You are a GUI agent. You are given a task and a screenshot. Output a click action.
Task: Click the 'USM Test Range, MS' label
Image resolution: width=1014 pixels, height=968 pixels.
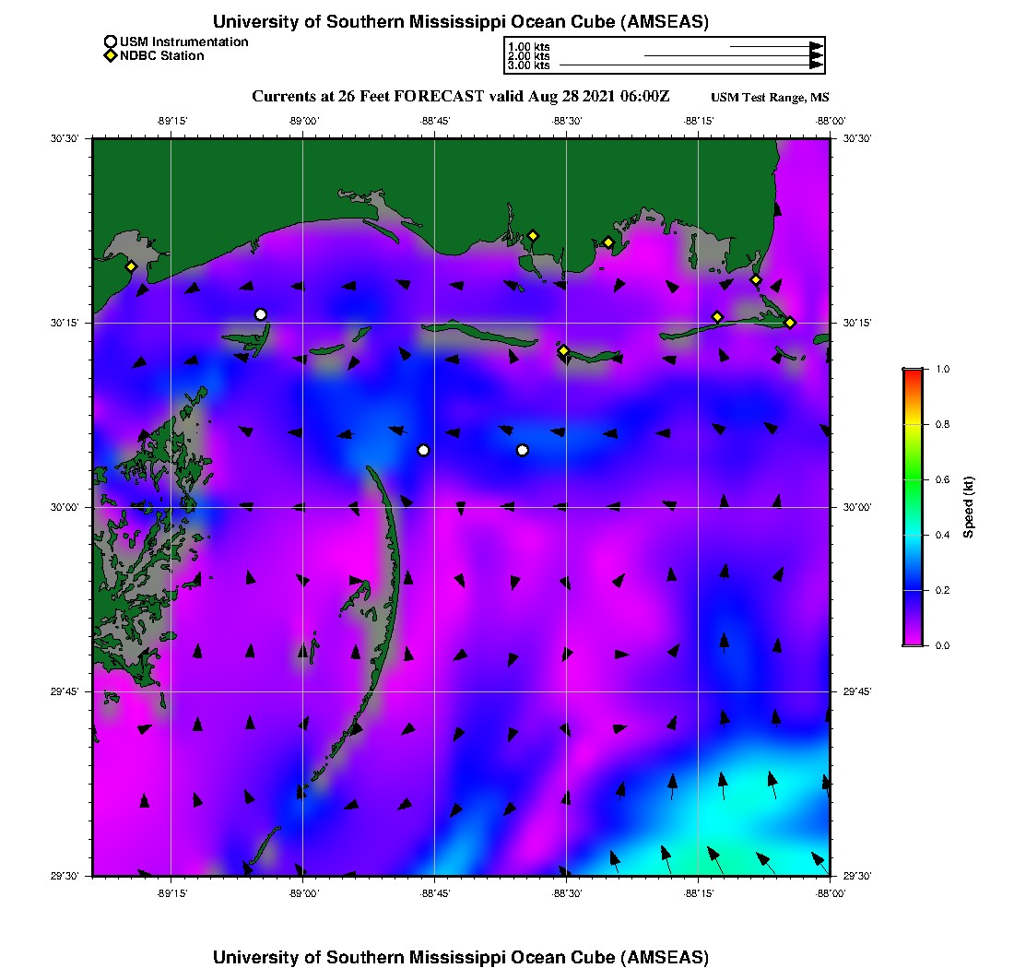770,98
